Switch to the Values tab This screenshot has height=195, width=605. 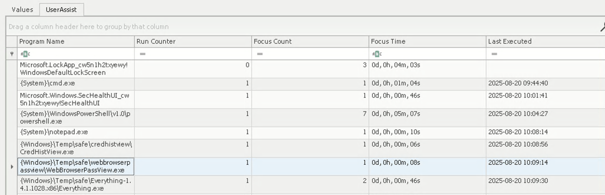[22, 10]
